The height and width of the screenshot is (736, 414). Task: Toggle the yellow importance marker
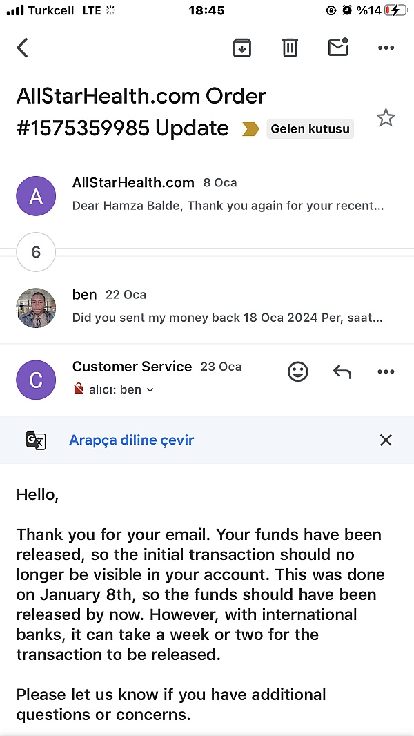pos(250,129)
